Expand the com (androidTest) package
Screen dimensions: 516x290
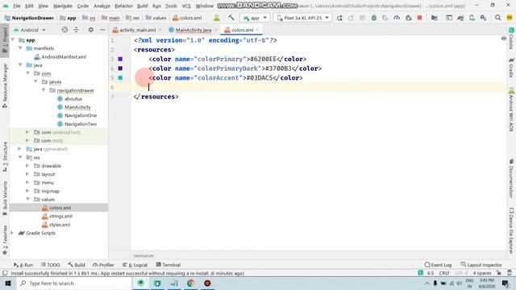point(27,132)
